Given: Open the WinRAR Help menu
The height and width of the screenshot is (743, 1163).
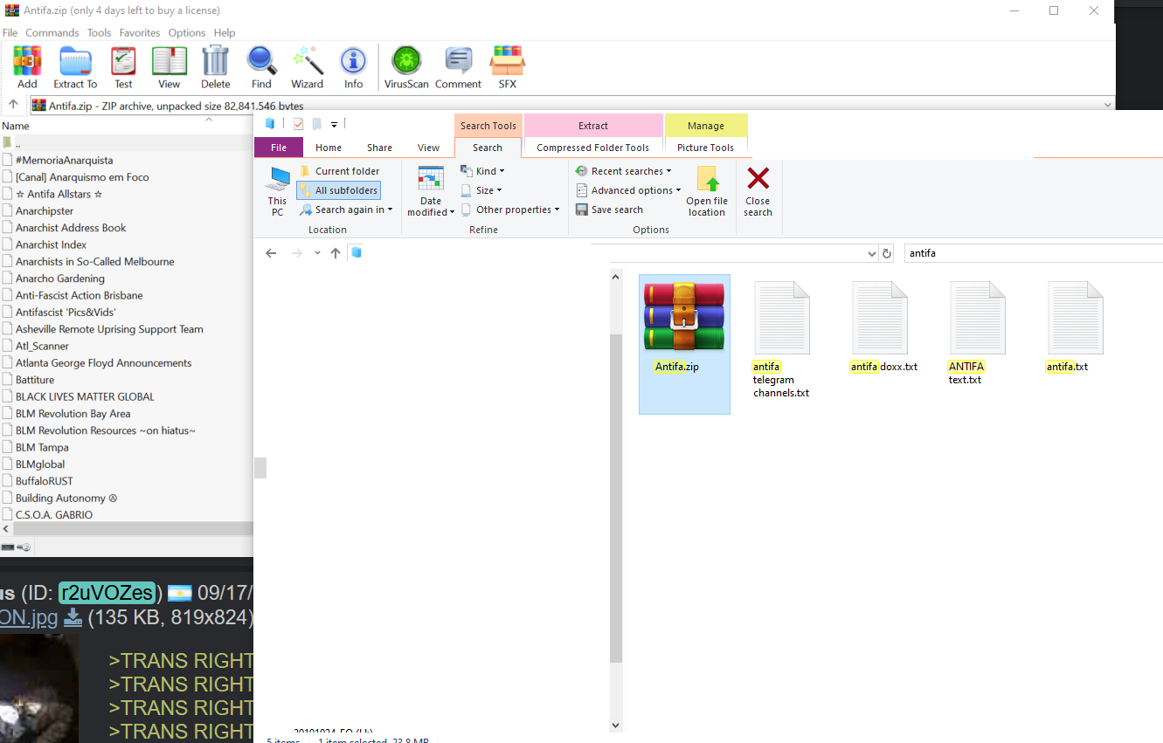Looking at the screenshot, I should pyautogui.click(x=225, y=32).
